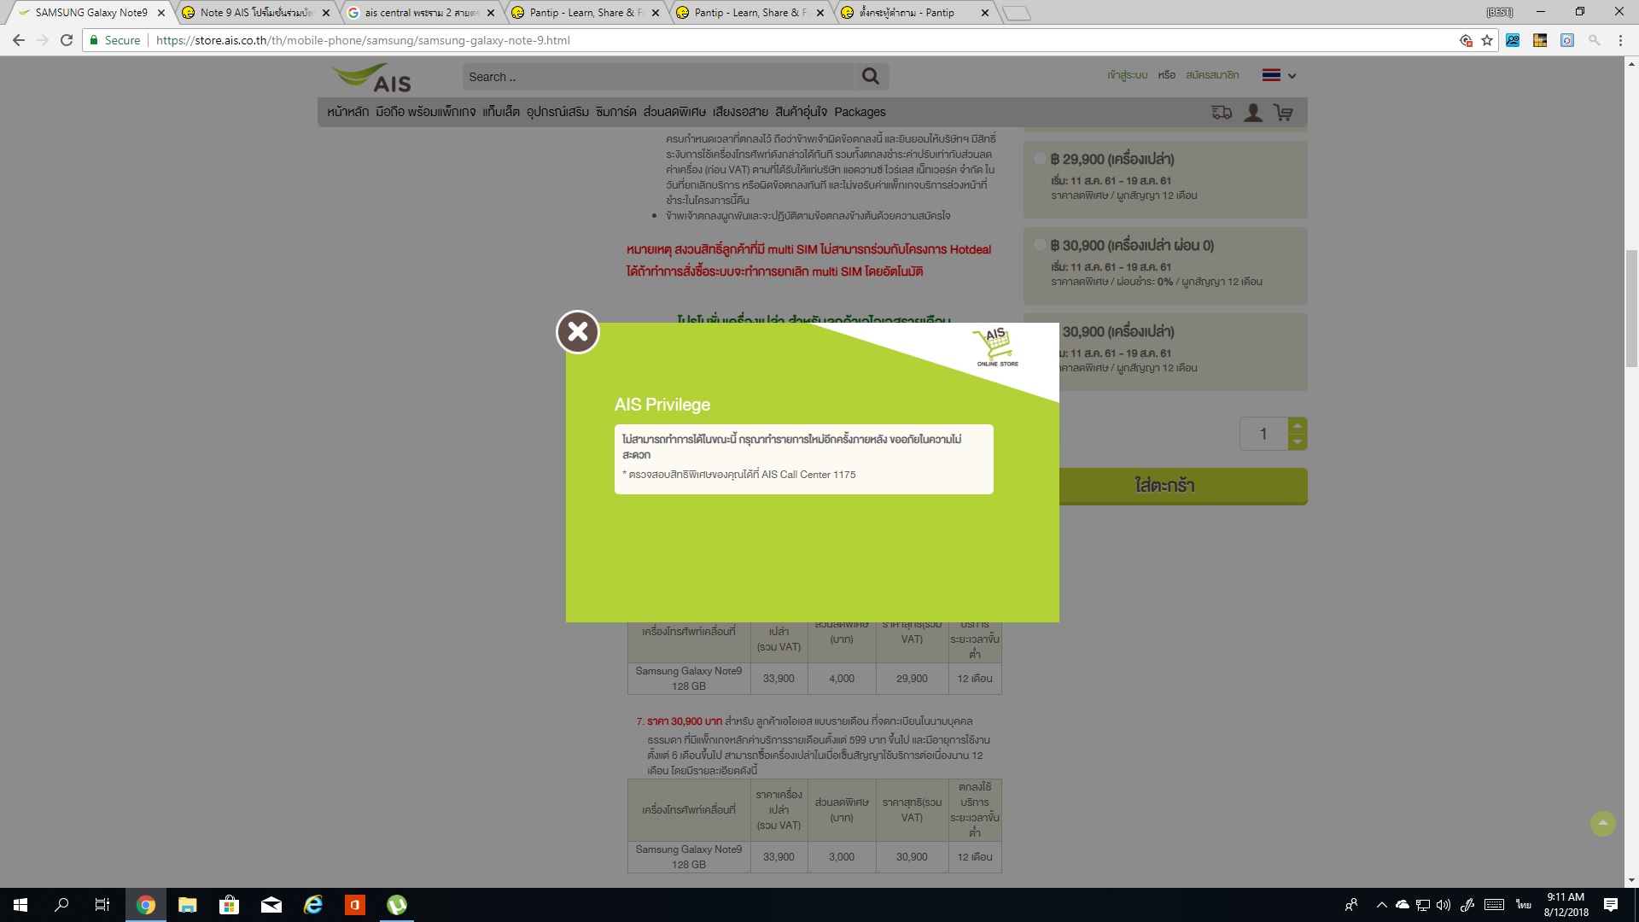Click the Search input field

coord(657,77)
